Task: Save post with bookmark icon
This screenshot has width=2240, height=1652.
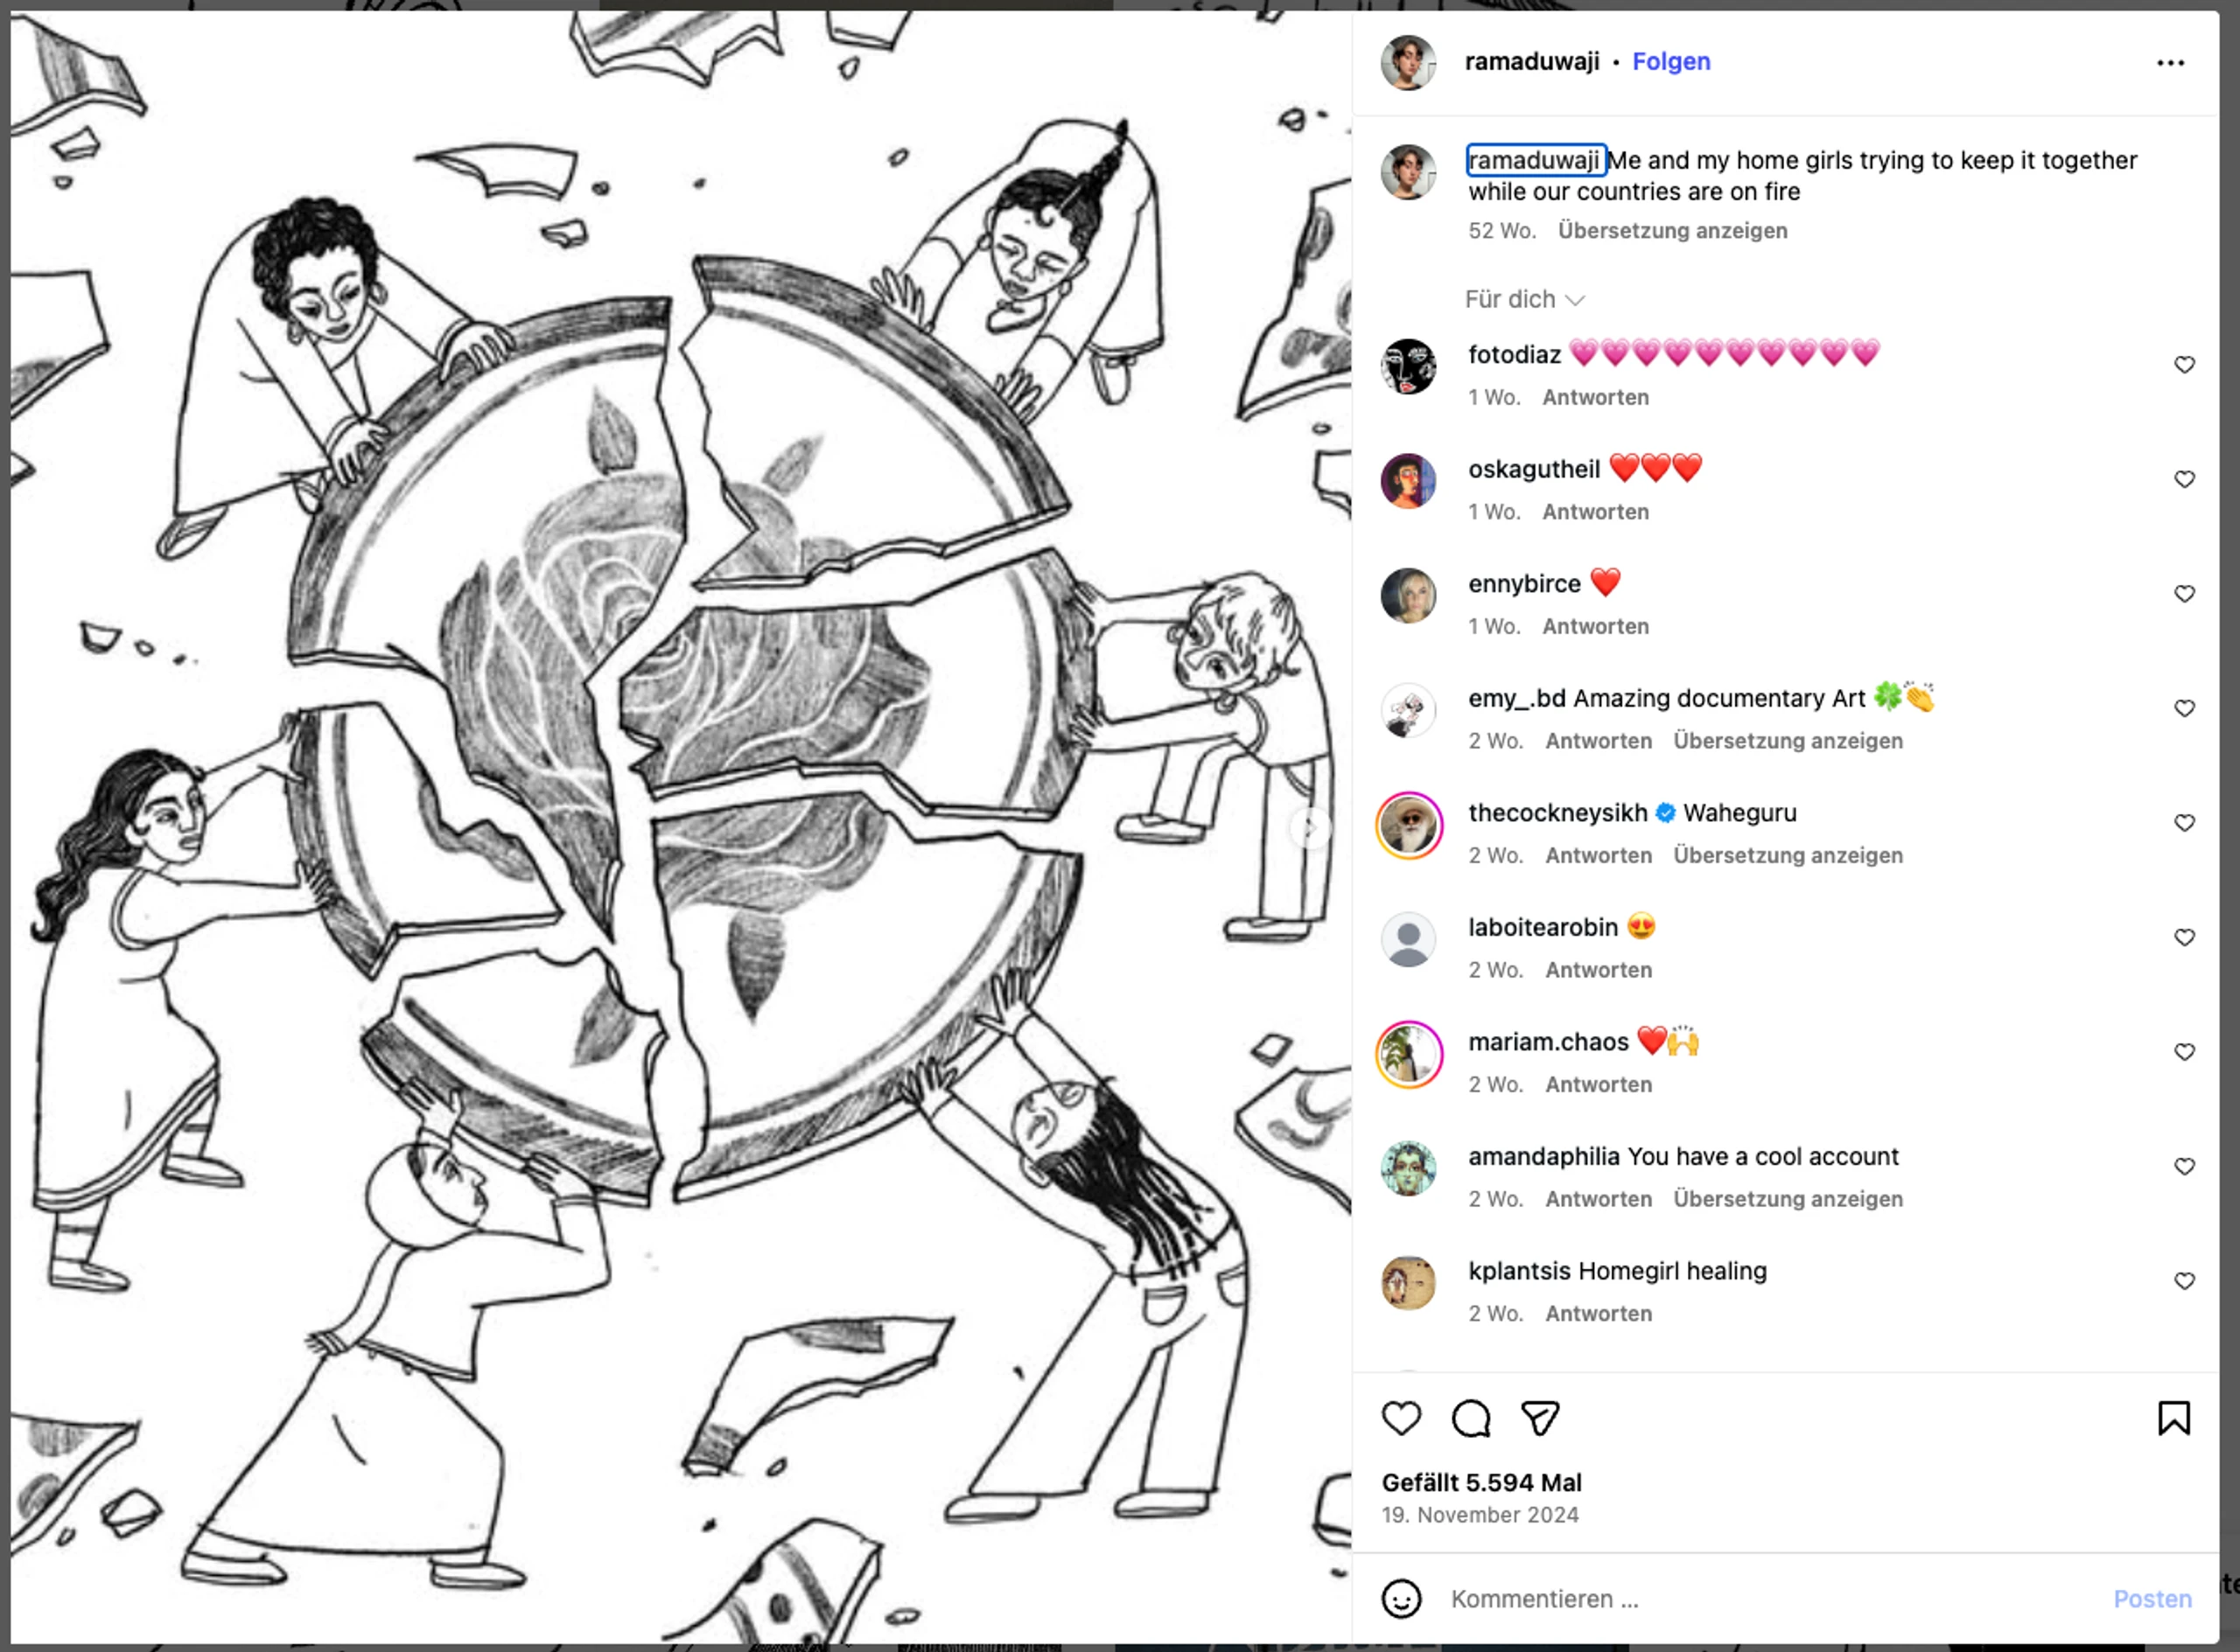Action: tap(2174, 1418)
